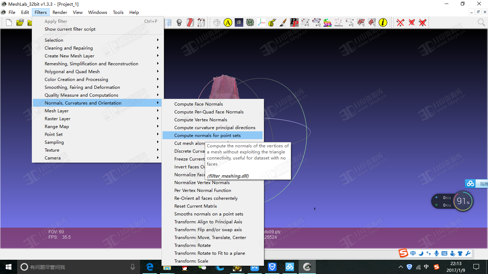Click the Sogou shirt skin icon
Screen dimensions: 488x274
click(460, 253)
